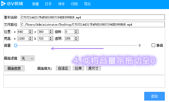Increase position y with up arrow

(51, 31)
